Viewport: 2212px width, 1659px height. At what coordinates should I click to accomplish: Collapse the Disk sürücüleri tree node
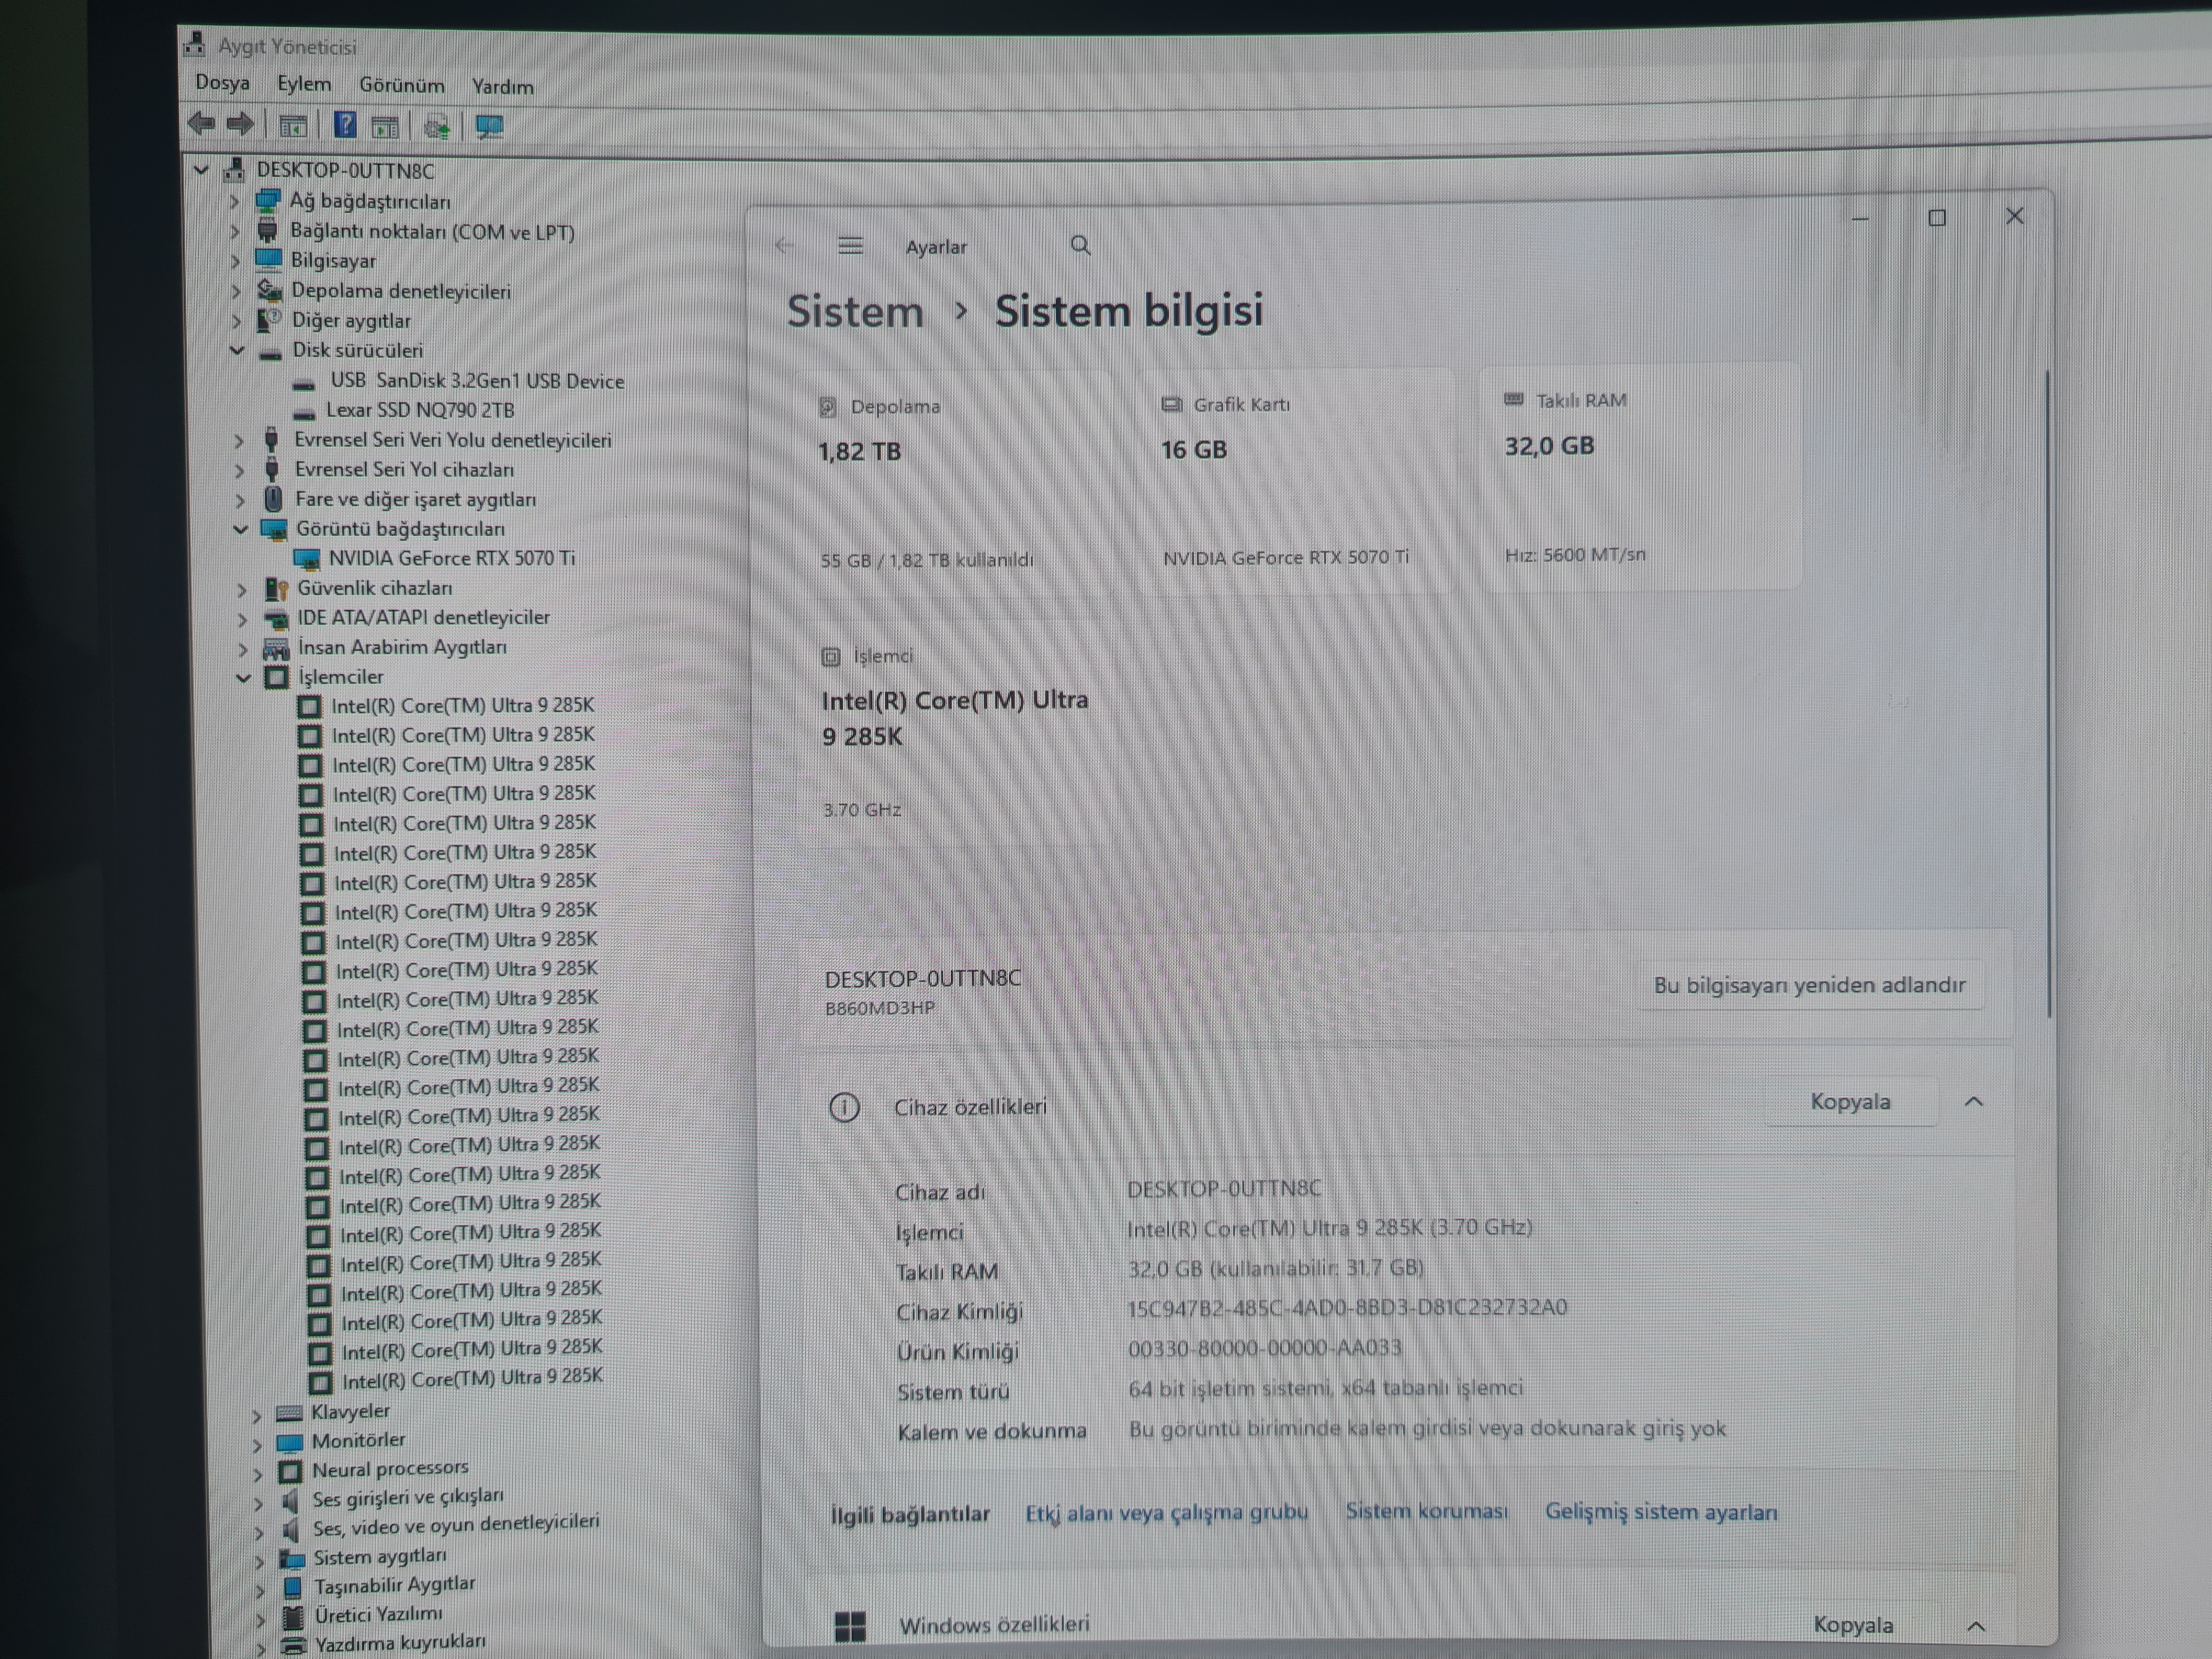pos(237,350)
